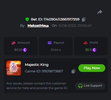Image resolution: width=111 pixels, height=100 pixels.
Task: Click the 21.44 x payout value
Action: pos(56,50)
